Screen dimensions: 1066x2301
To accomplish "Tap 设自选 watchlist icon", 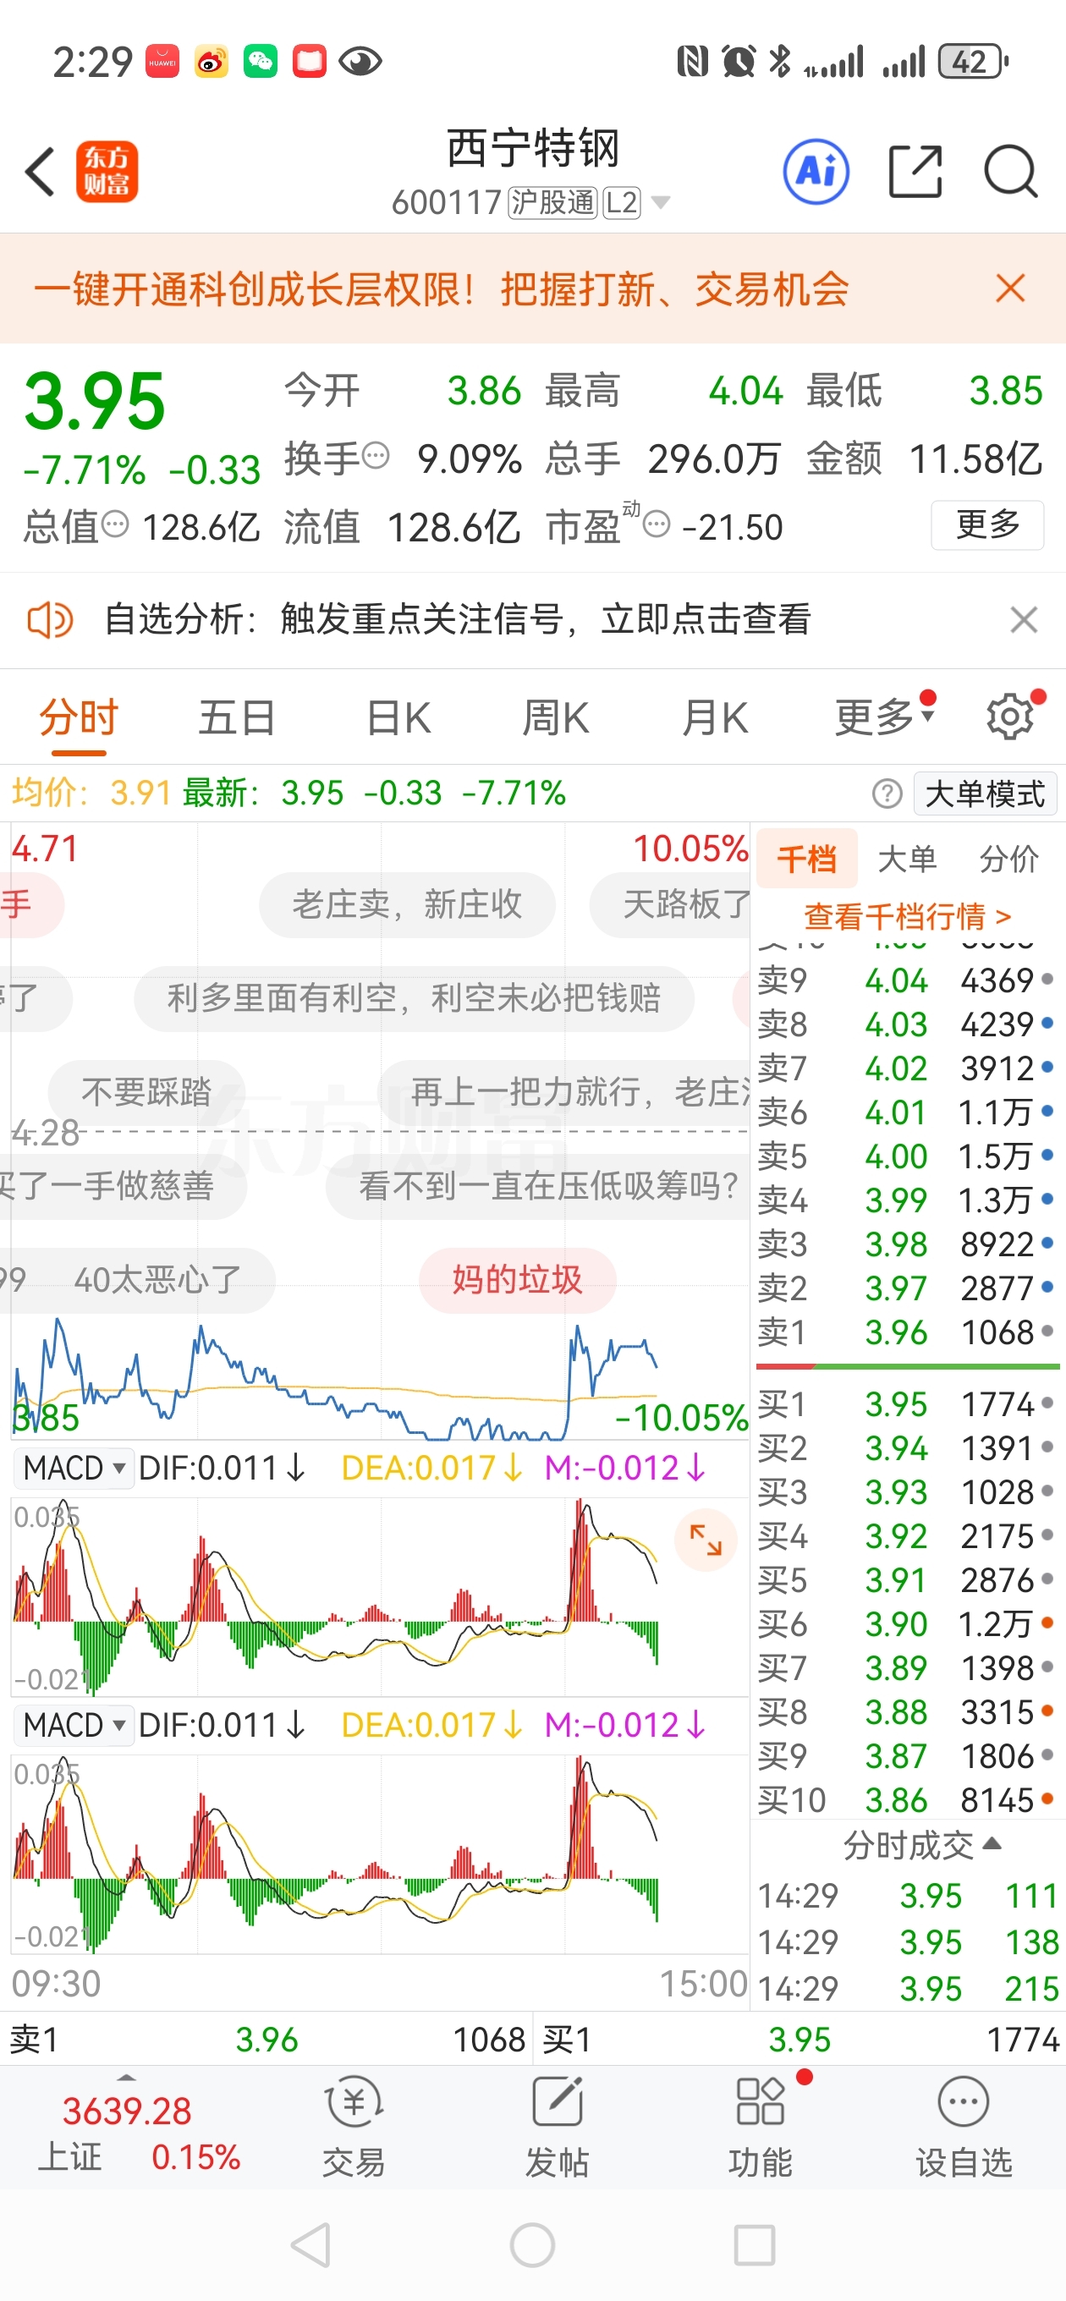I will click(x=964, y=2126).
